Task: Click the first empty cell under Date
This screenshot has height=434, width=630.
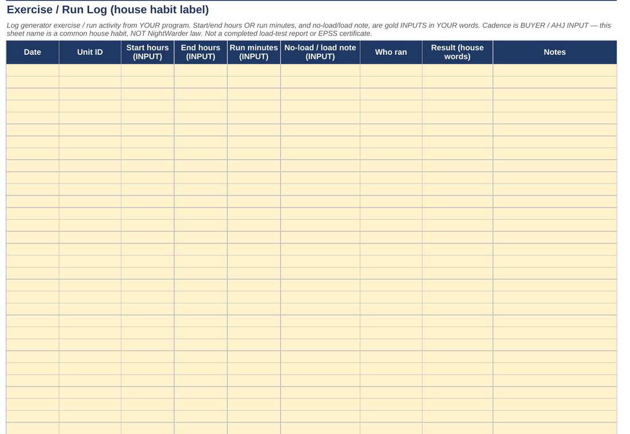Action: point(33,70)
